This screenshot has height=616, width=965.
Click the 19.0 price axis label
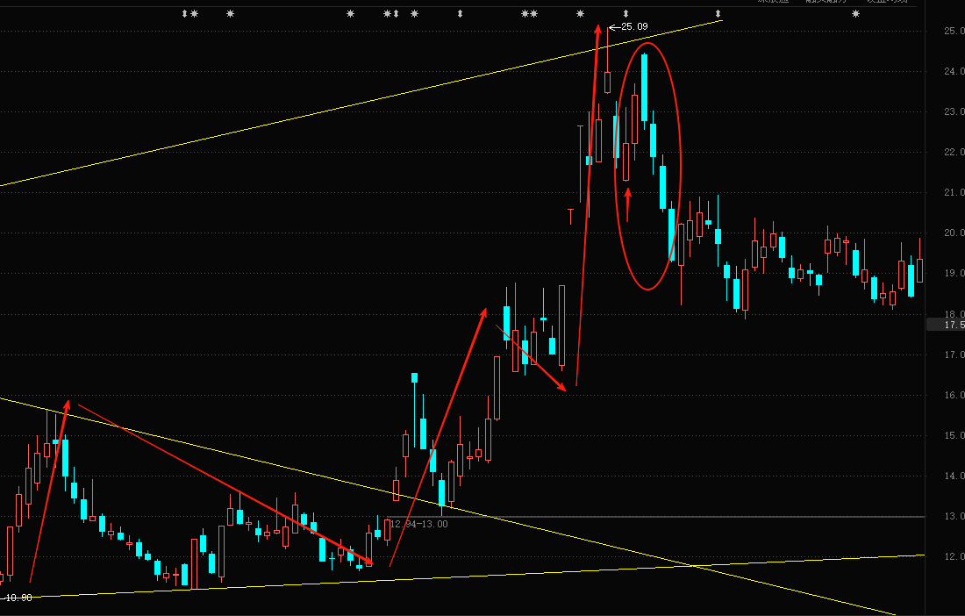click(x=954, y=273)
